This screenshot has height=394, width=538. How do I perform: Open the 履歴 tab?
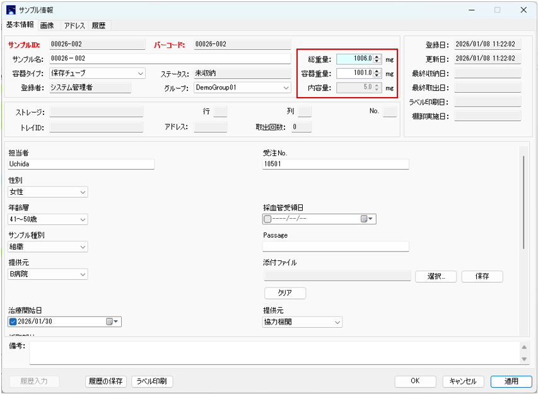click(98, 26)
